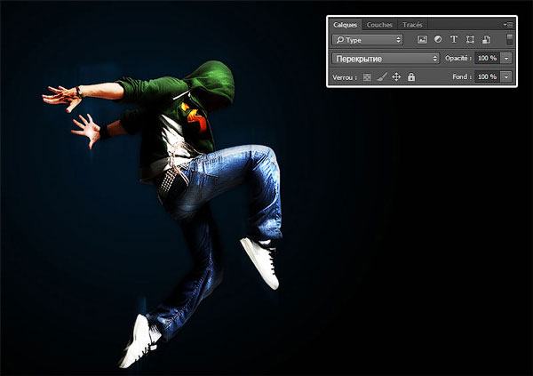Open the Type filter dropdown

(368, 40)
